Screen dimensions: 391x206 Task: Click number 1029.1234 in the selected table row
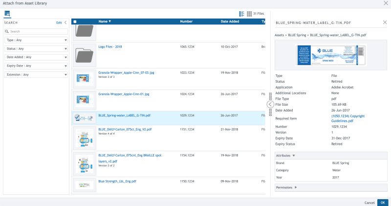(x=187, y=115)
